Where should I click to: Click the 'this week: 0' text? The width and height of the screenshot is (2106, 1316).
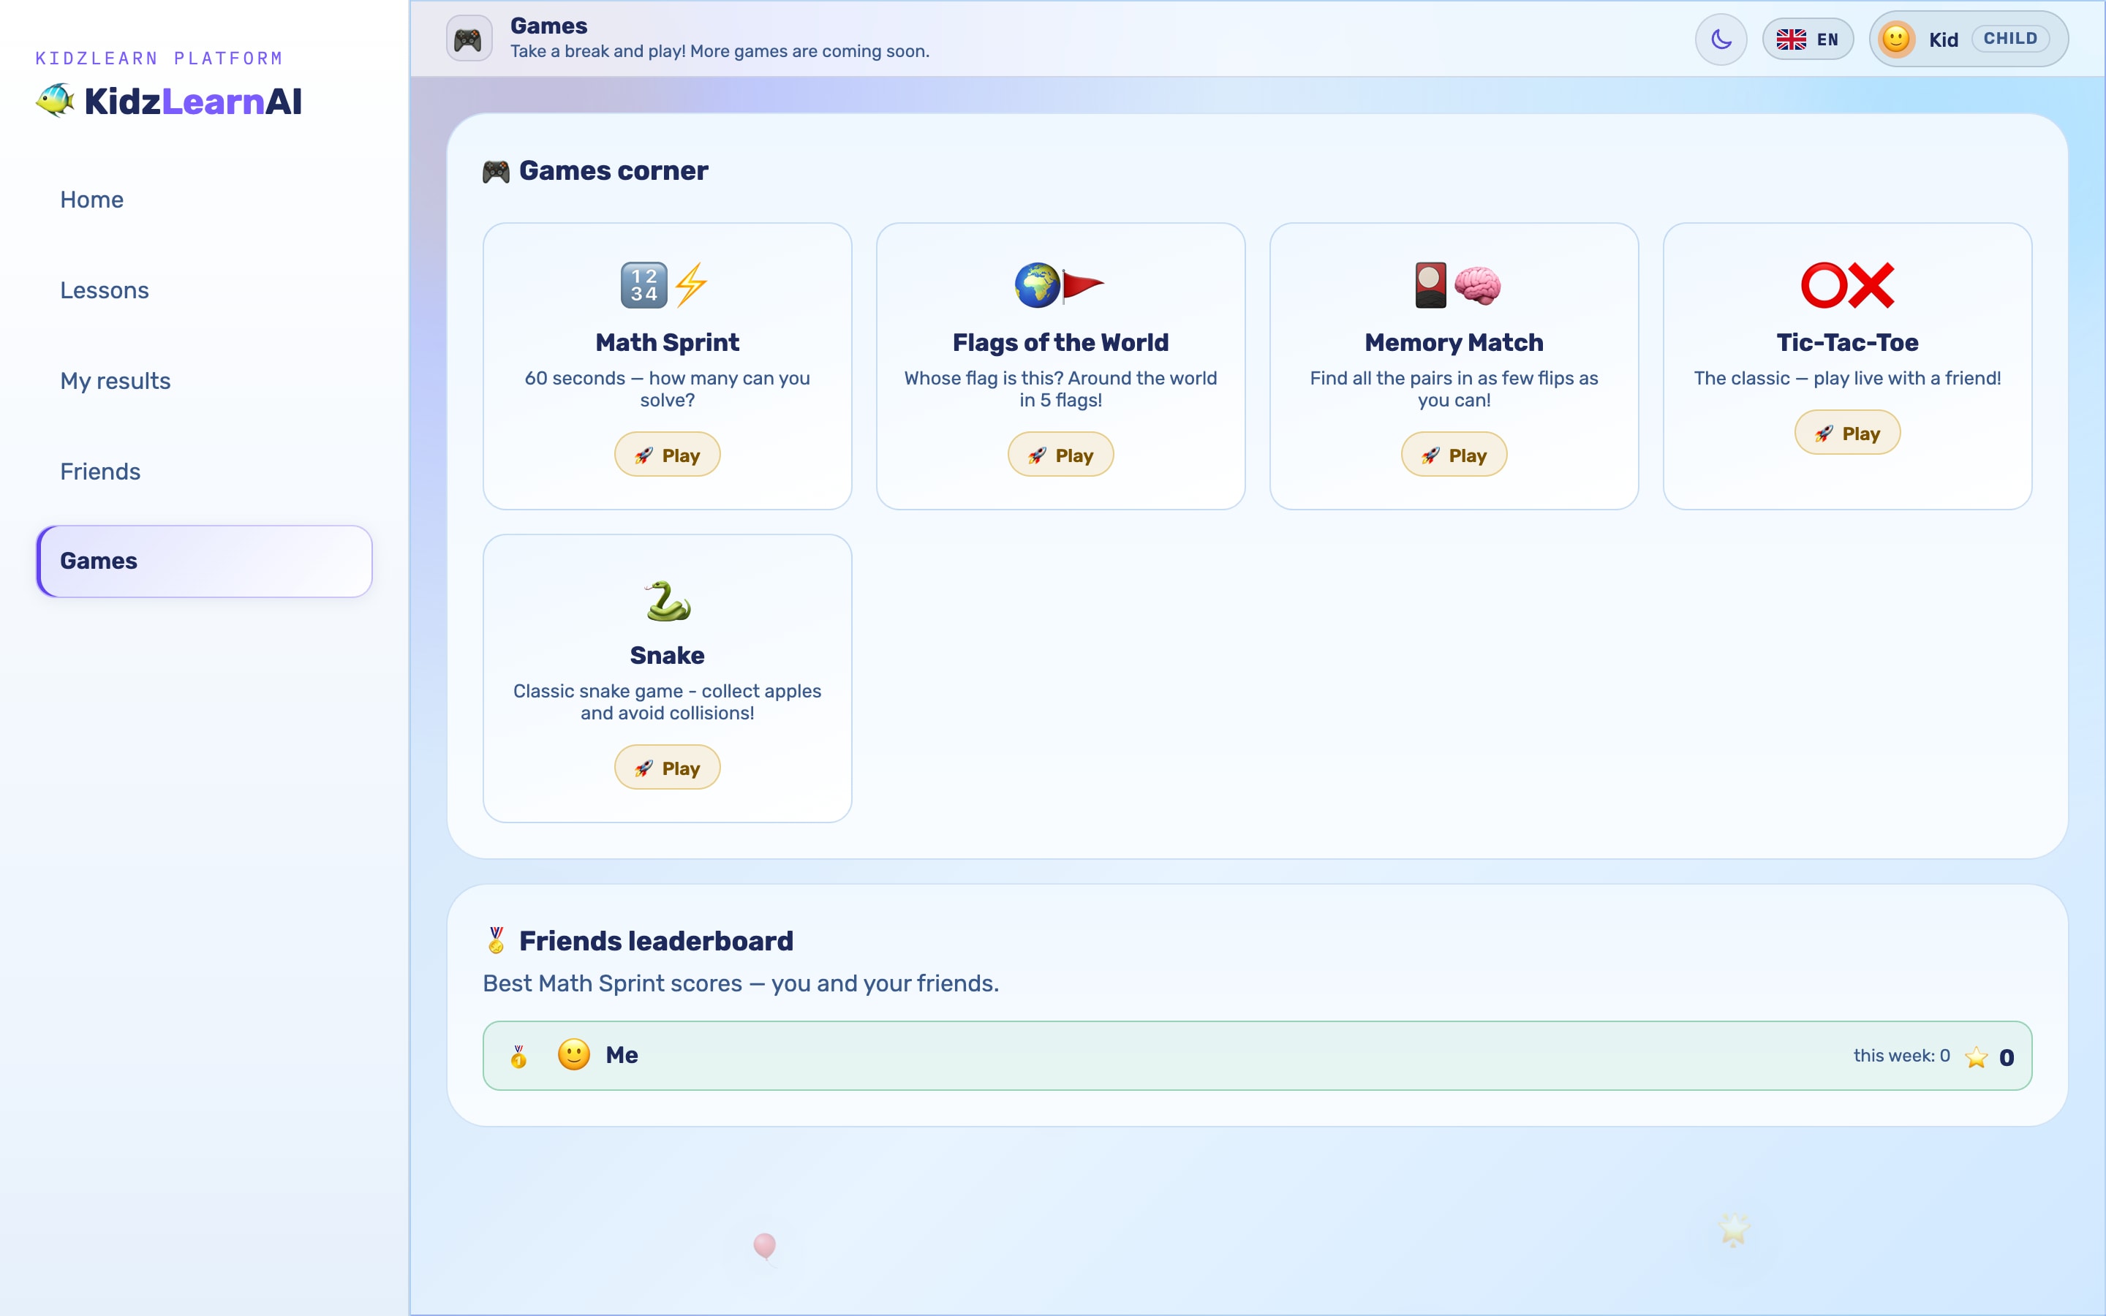[1901, 1056]
